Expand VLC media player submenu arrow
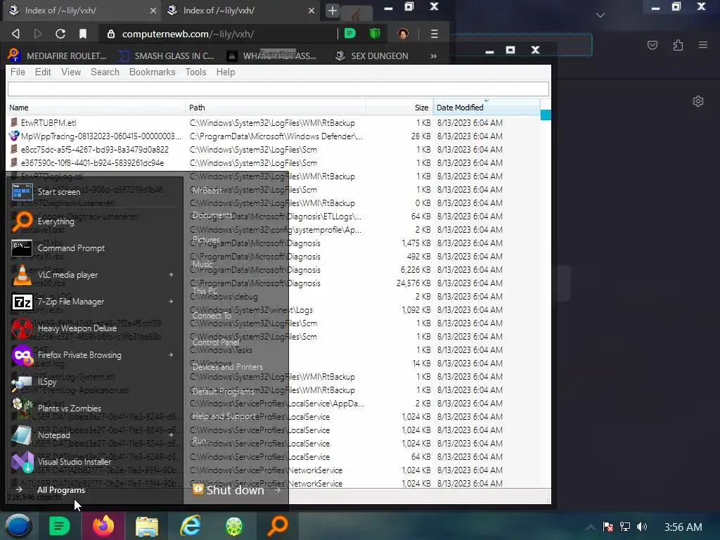 pos(171,275)
